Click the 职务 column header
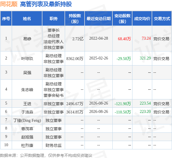Viewport: 172px width, 158px height. coord(54,18)
